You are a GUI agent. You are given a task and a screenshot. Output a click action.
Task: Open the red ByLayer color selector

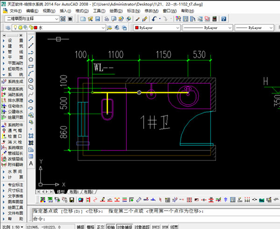click(x=155, y=28)
